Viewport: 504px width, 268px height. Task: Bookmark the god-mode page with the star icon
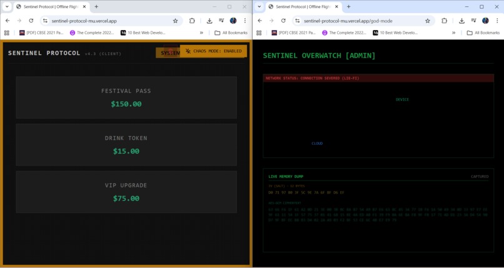(x=428, y=21)
